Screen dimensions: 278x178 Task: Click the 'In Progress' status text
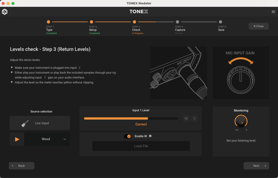point(138,33)
